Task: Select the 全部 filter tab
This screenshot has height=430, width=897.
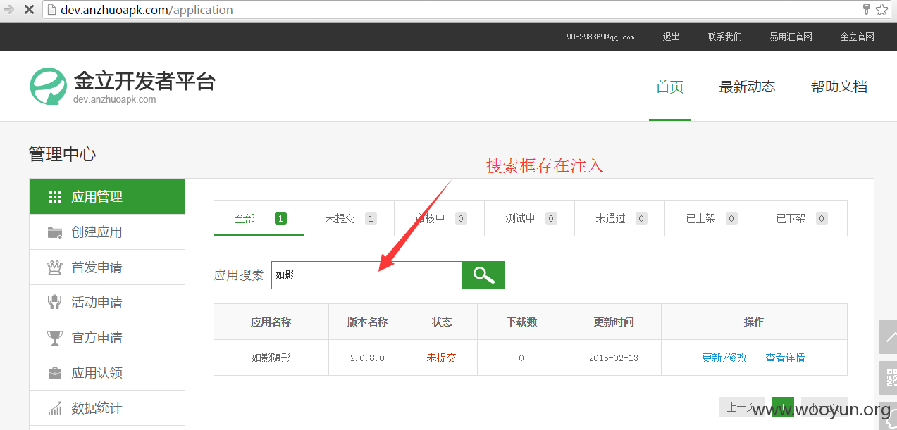Action: [259, 218]
